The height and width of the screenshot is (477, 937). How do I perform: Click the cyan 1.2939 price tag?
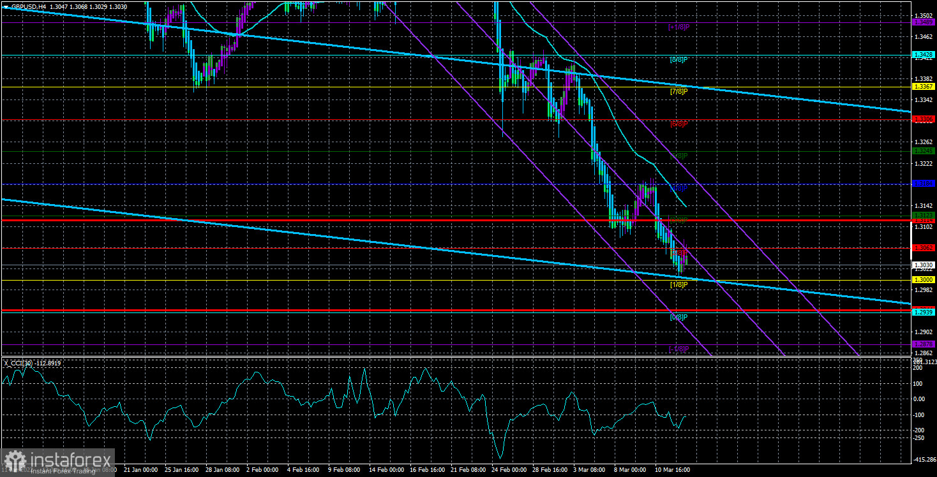(x=924, y=312)
